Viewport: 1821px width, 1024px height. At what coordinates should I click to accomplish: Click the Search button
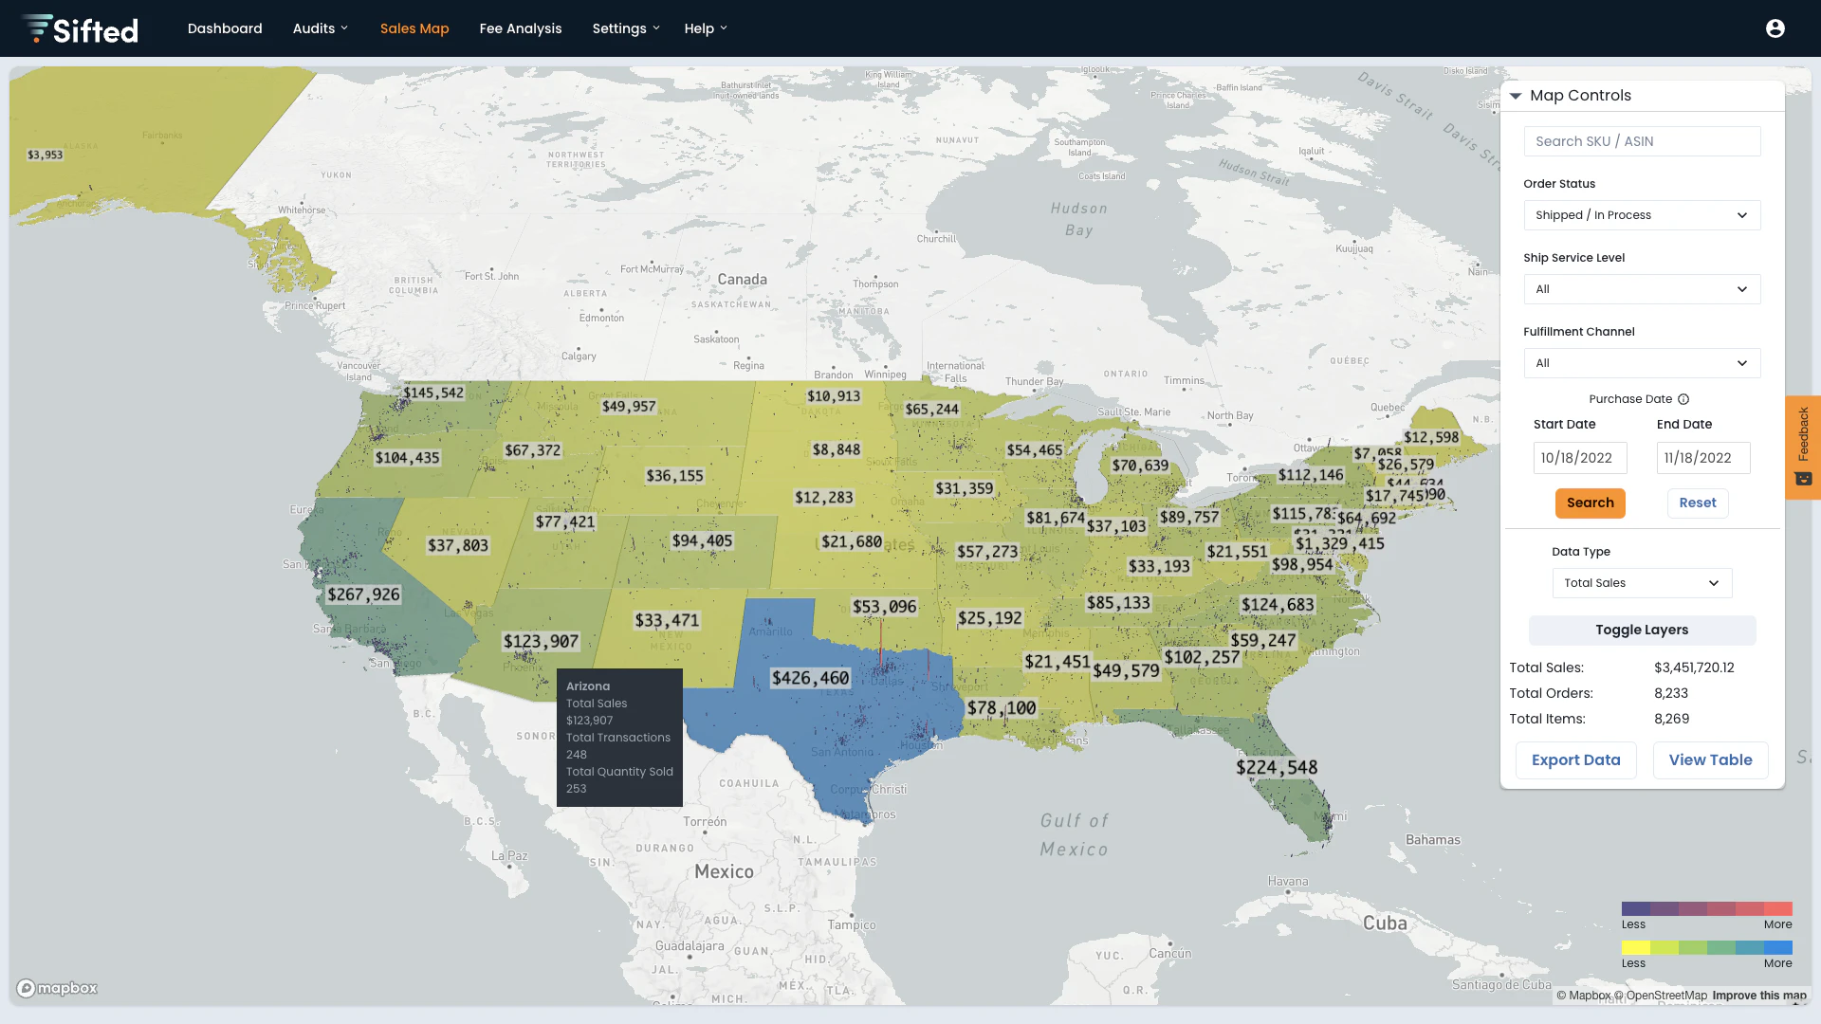1590,503
